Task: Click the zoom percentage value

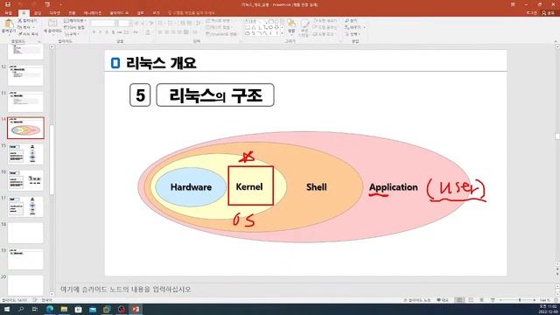Action: (544, 300)
